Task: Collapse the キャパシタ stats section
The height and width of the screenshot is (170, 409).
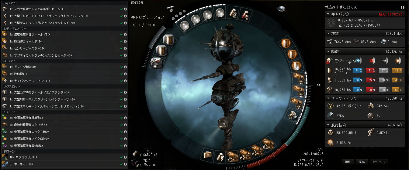Action: click(328, 14)
